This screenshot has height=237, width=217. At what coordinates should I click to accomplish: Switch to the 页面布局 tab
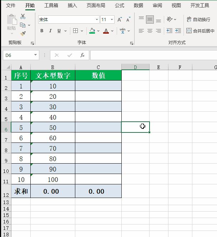point(96,5)
